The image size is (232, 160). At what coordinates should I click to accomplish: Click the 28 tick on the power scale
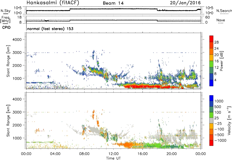[x=216, y=42]
